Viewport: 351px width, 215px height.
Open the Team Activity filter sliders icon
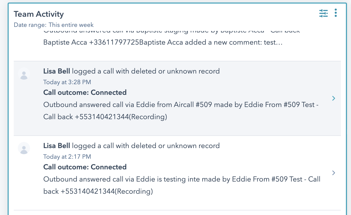pyautogui.click(x=324, y=13)
